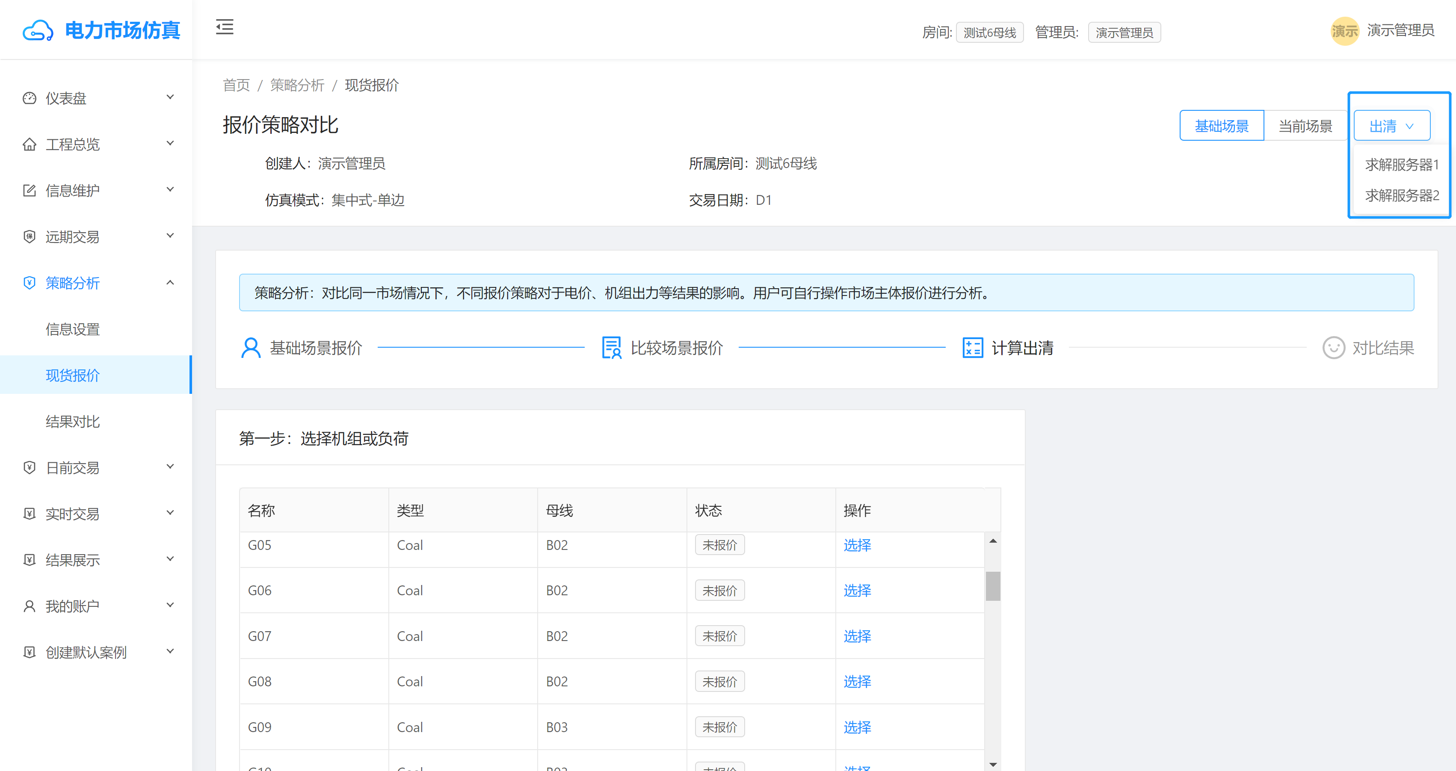Click the table scroll down arrow

[x=992, y=764]
